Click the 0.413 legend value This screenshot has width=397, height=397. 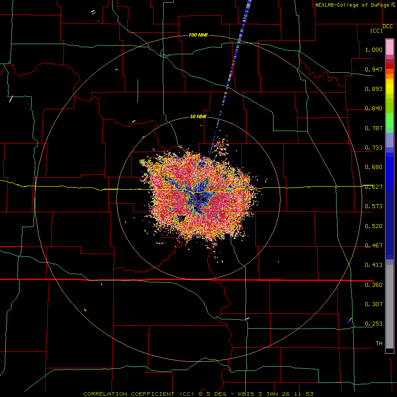pos(374,265)
